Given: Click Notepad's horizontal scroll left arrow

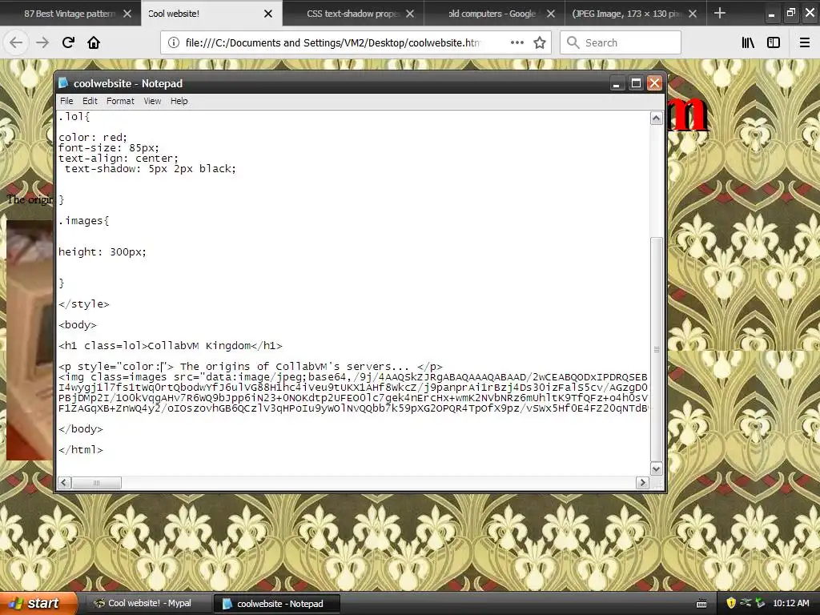Looking at the screenshot, I should tap(64, 483).
